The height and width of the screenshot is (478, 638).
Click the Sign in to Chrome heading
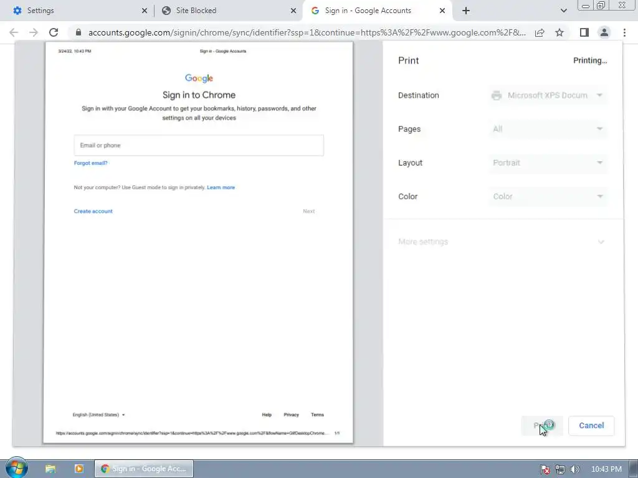[199, 95]
